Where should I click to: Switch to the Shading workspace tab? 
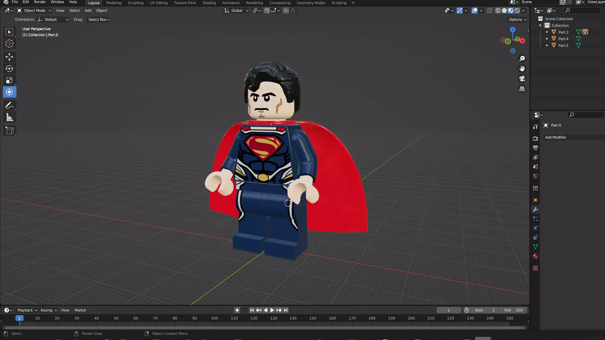click(209, 3)
